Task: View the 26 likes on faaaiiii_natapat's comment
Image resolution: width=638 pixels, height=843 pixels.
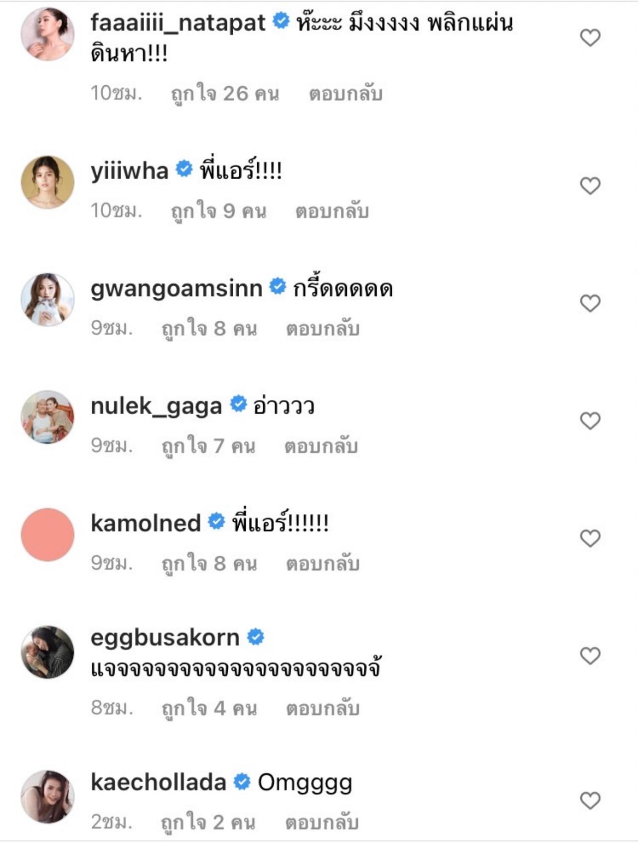Action: pyautogui.click(x=225, y=94)
